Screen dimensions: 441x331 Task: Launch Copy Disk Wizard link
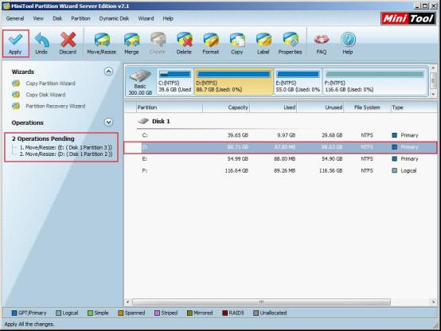(x=45, y=95)
